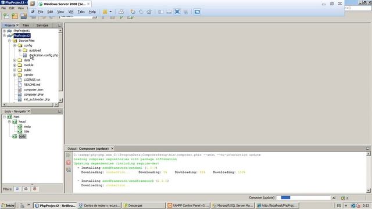Toggle the third Navigator filter button
Screen dimensions: 372x209
(x=35, y=189)
